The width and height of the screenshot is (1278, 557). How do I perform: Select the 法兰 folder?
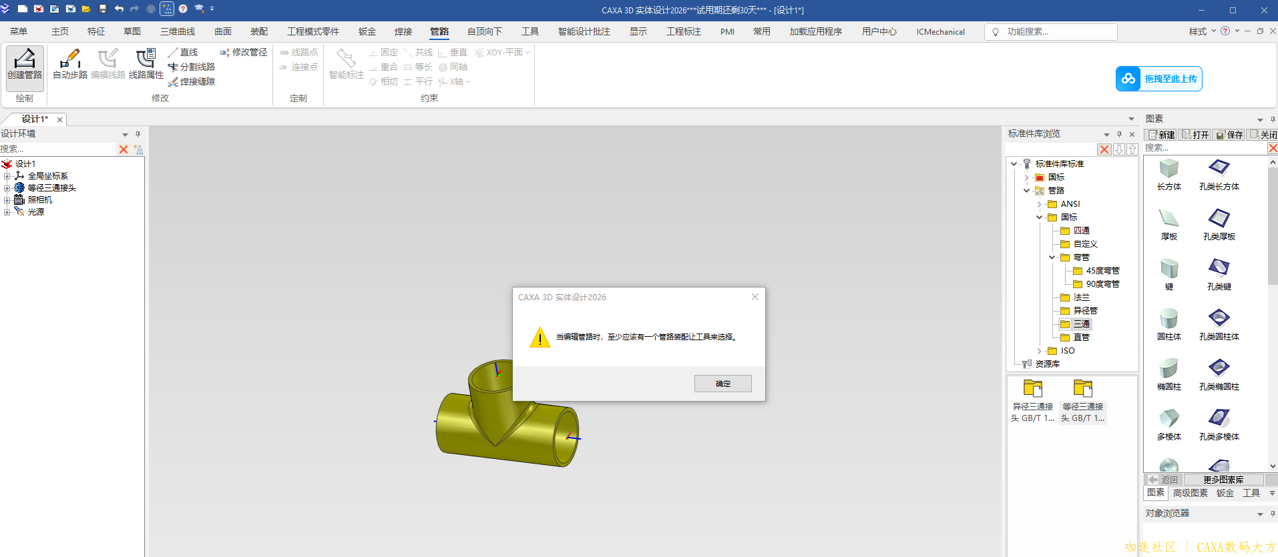[x=1081, y=298]
